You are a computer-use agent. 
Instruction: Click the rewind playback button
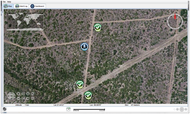coord(177,109)
